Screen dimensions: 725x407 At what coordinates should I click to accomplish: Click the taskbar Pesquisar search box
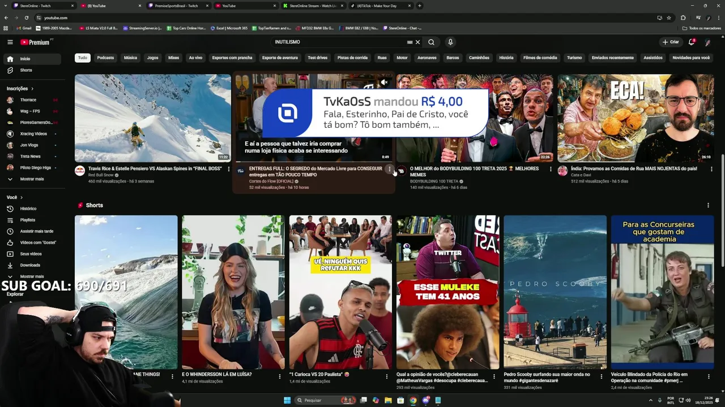[x=326, y=400]
